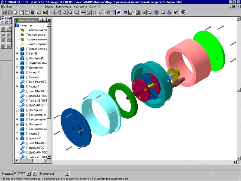Click the zoom in magnifier icon
Image resolution: width=241 pixels, height=181 pixels.
click(70, 13)
